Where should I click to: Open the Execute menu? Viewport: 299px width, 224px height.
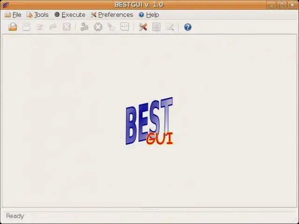pyautogui.click(x=70, y=15)
